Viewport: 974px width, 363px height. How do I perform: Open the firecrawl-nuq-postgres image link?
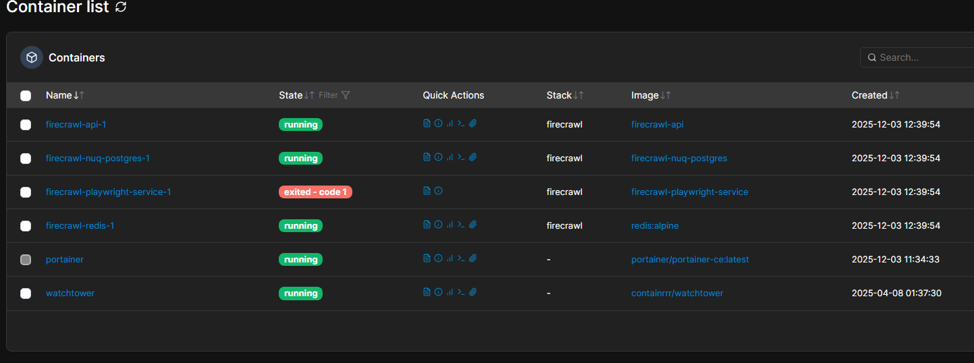[679, 158]
